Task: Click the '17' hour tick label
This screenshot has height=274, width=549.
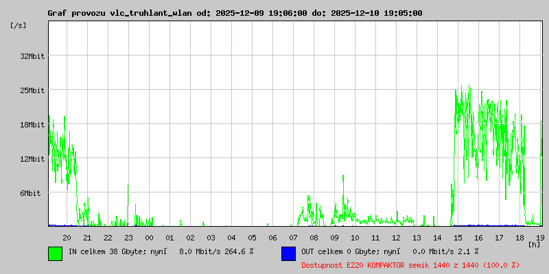Action: pyautogui.click(x=500, y=238)
